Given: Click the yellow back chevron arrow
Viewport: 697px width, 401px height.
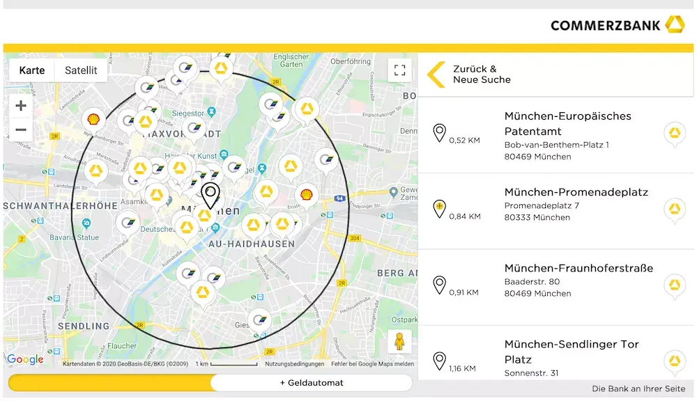Looking at the screenshot, I should [x=436, y=74].
